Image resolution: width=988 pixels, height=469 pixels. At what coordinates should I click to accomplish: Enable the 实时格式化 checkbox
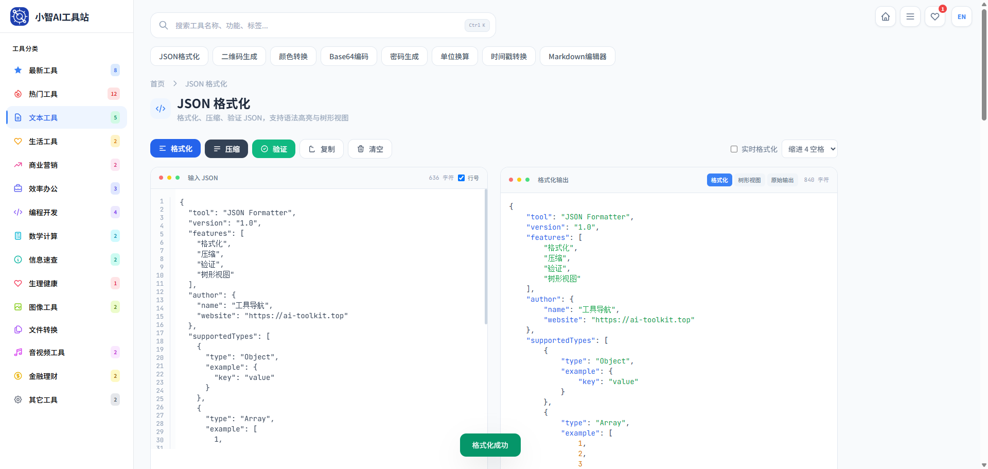pos(734,149)
